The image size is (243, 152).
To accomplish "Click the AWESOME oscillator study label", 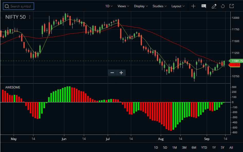I will point(13,87).
